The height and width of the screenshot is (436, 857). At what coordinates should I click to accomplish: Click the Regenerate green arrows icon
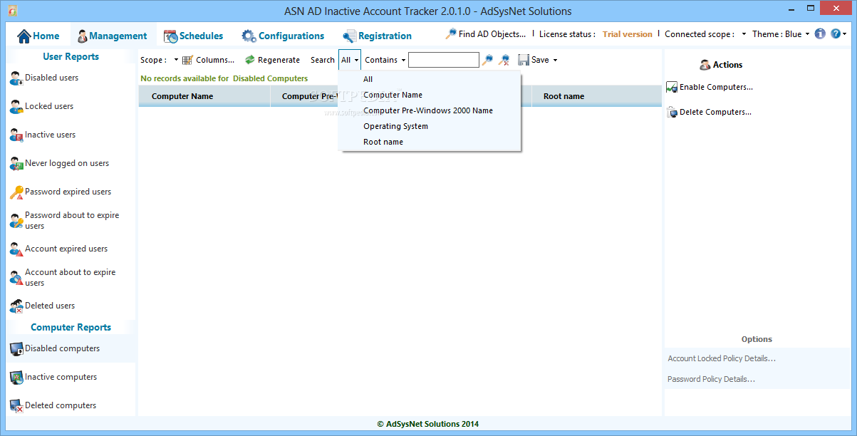pos(249,60)
